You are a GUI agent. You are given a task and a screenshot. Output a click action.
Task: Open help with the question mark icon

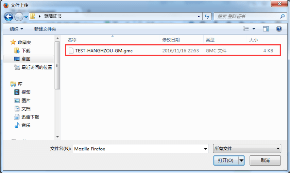(x=279, y=29)
